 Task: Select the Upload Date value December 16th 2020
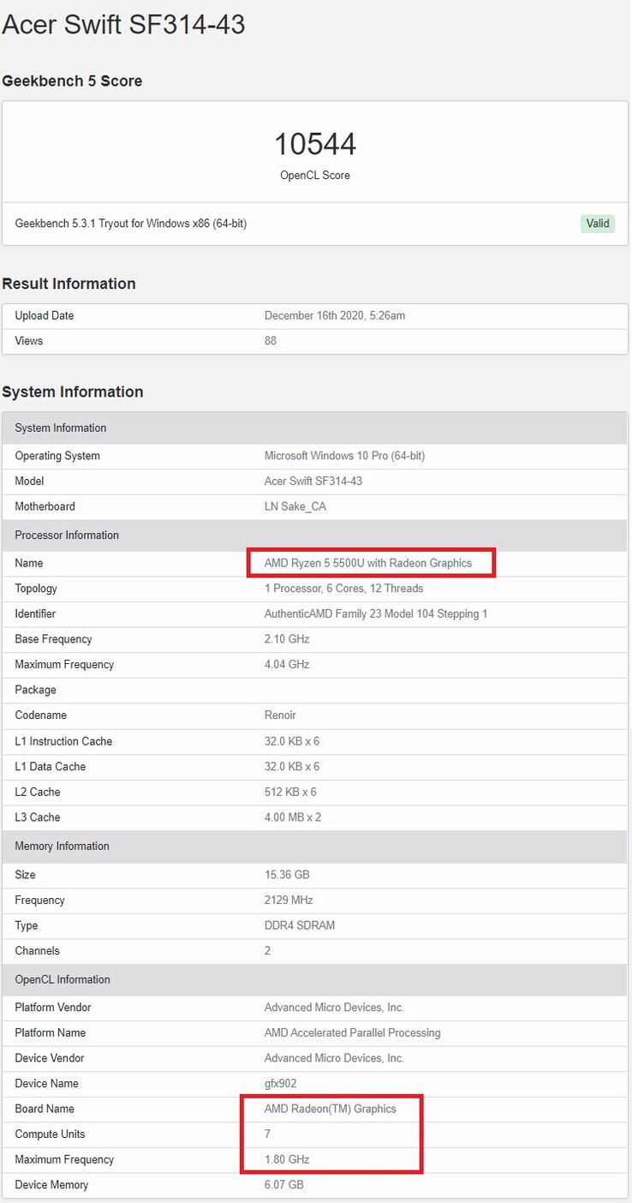(334, 315)
